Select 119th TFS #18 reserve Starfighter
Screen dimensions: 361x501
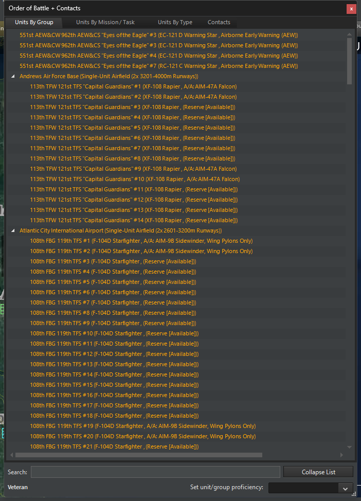tap(114, 416)
